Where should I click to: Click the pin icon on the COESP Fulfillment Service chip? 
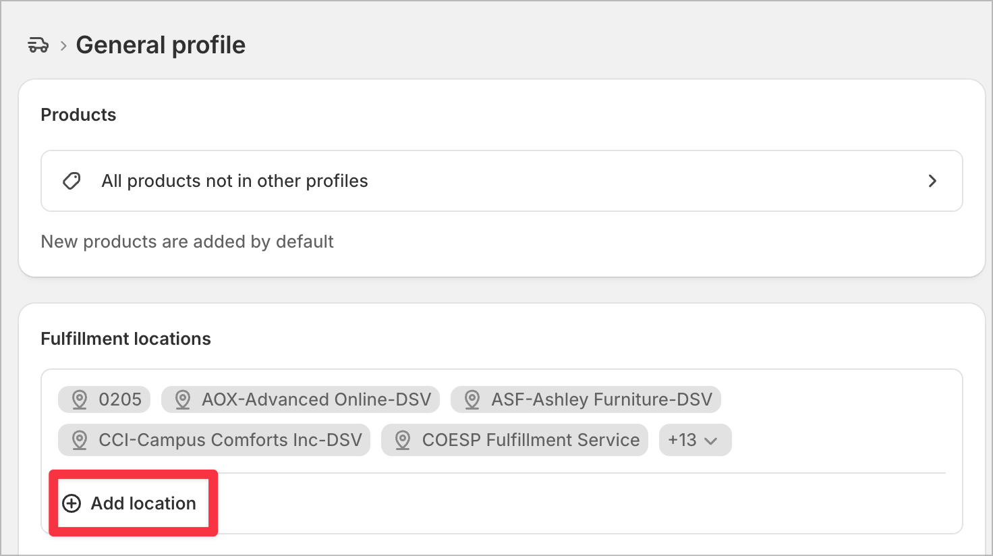click(x=403, y=440)
